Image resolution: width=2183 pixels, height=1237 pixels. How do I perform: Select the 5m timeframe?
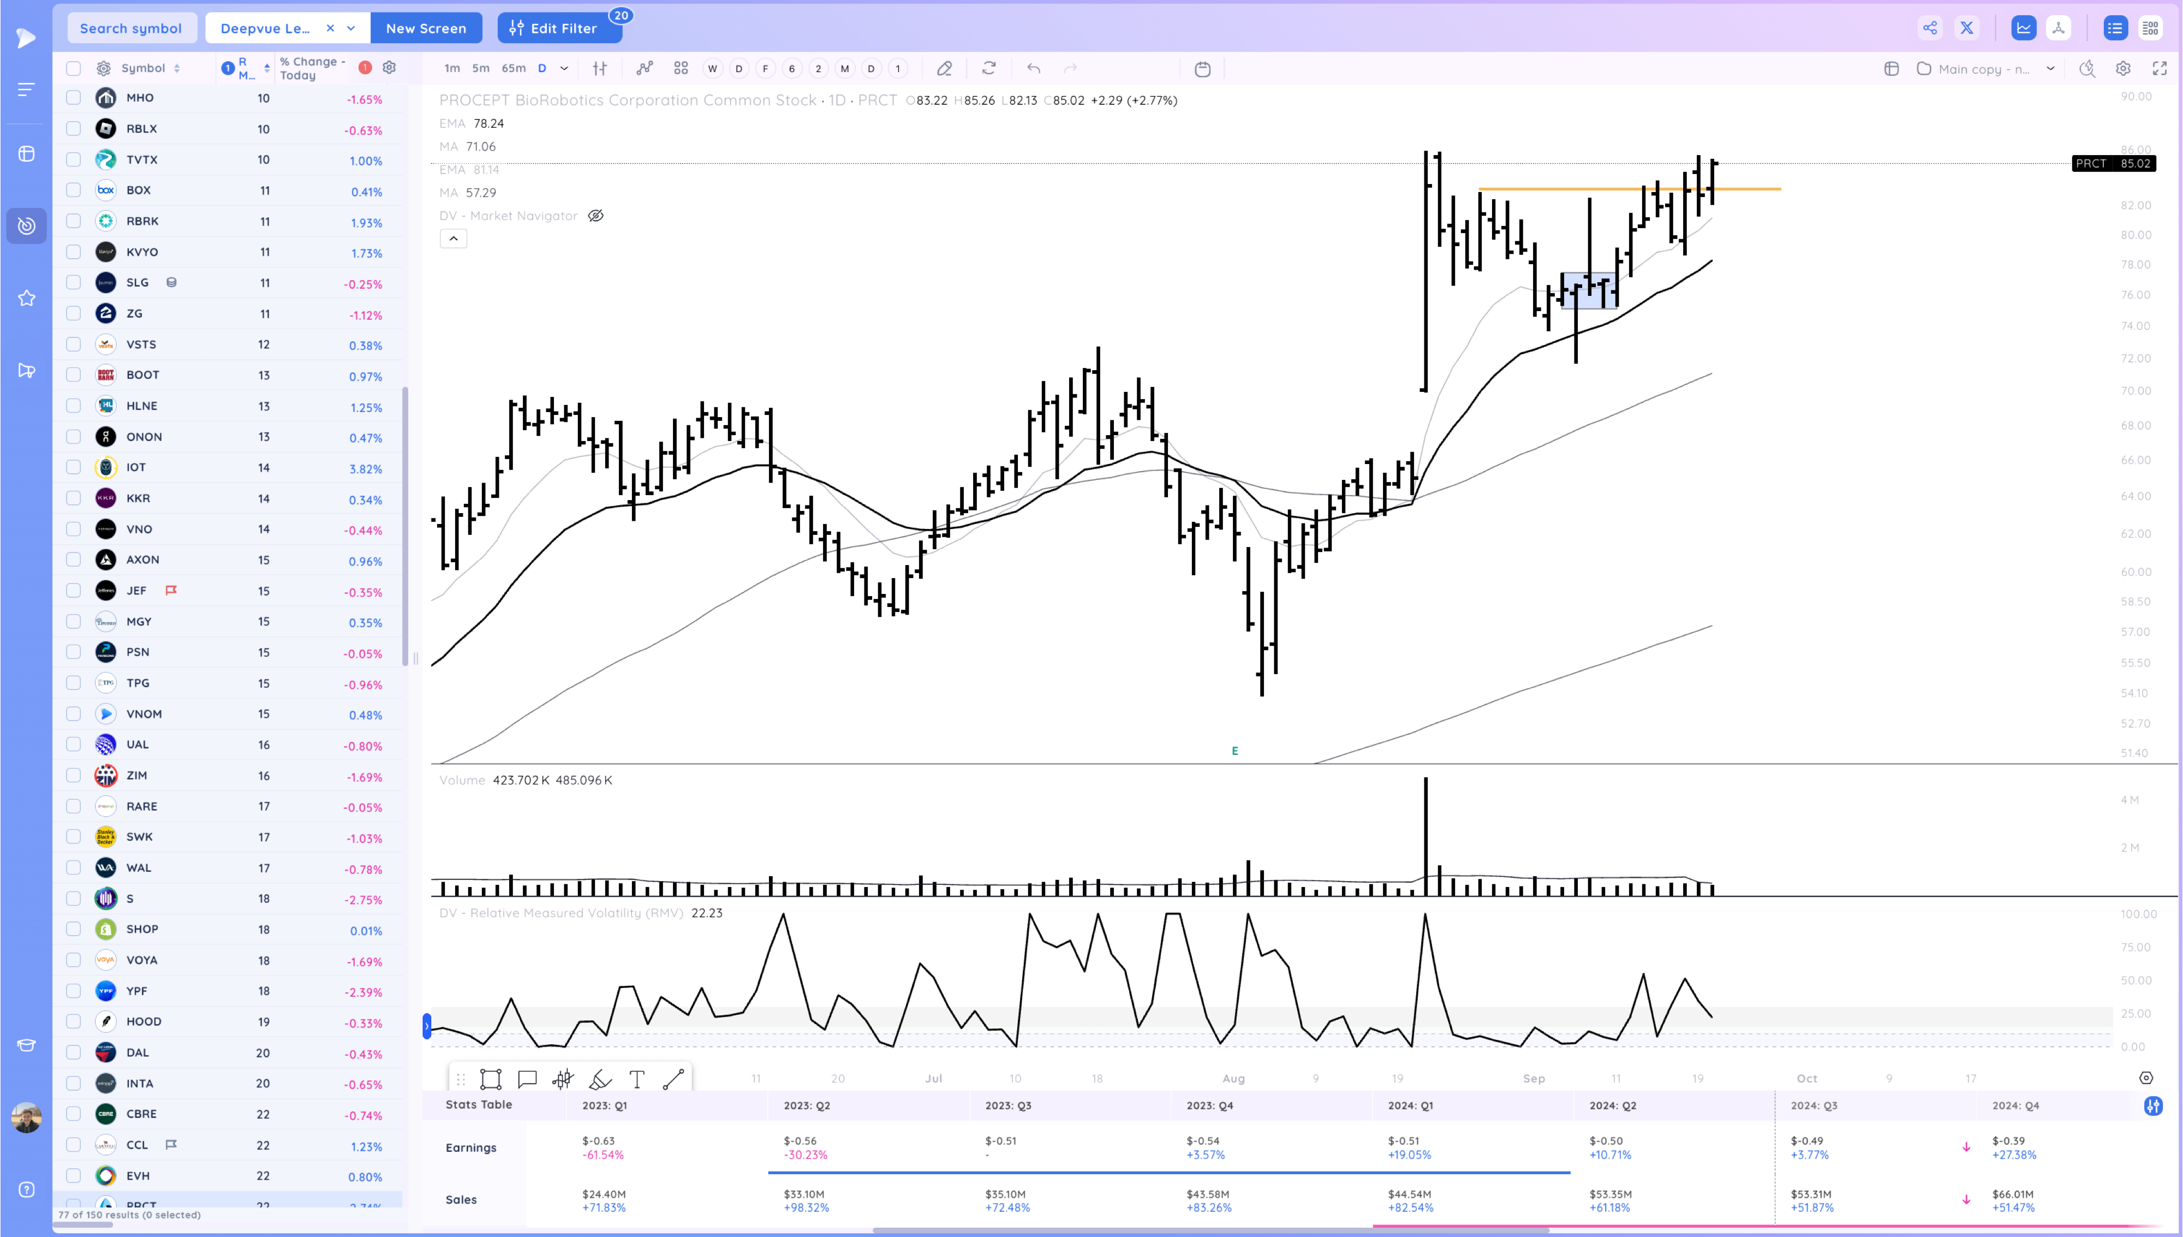tap(481, 69)
